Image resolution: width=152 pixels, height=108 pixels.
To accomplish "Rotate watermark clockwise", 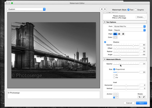I will (x=144, y=97).
